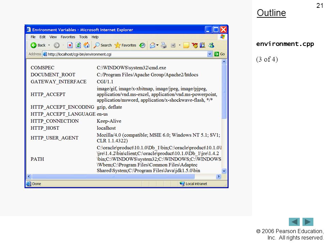Open the Windows Messenger people icon
This screenshot has width=327, height=245.
click(x=211, y=45)
